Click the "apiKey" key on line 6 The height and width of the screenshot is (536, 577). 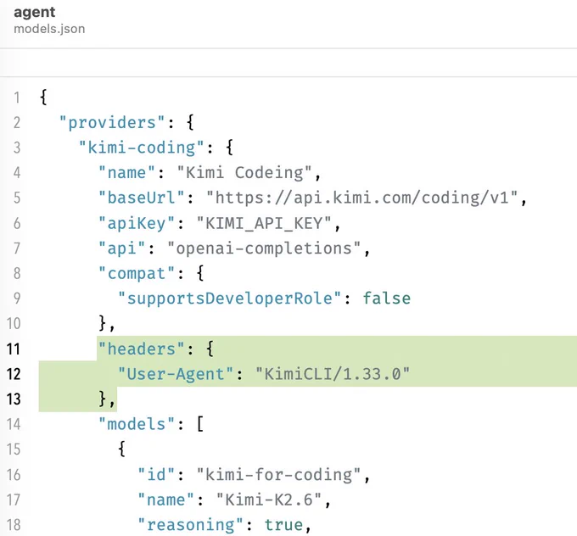click(137, 223)
